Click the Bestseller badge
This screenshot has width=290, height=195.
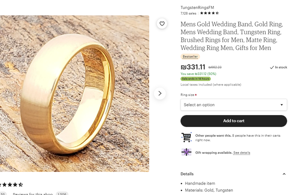[190, 57]
